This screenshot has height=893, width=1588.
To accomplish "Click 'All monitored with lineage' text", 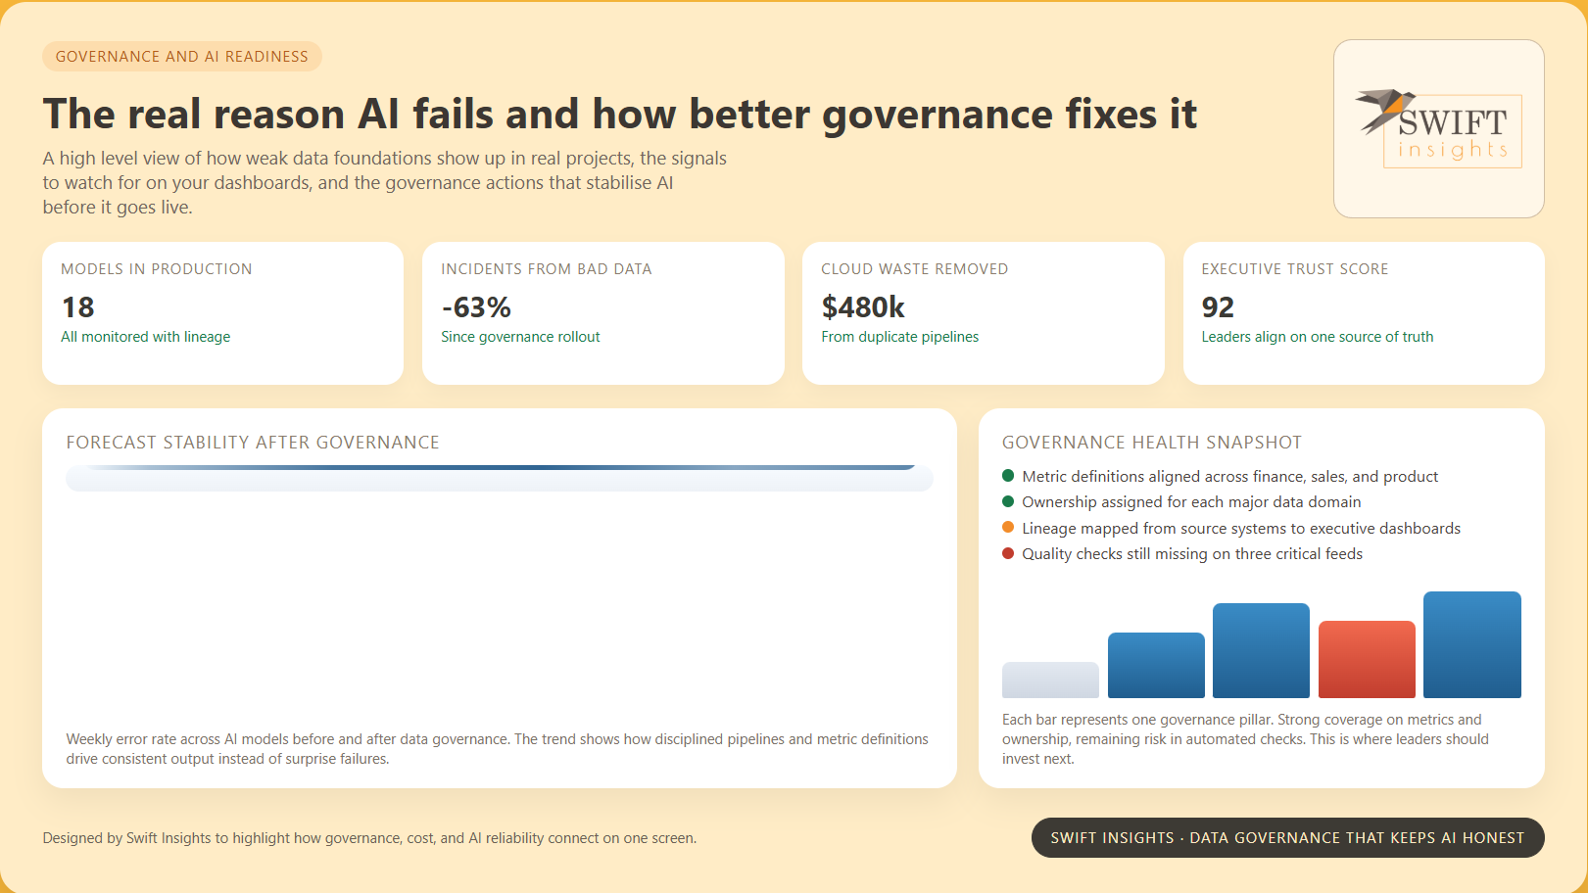I will tap(146, 337).
